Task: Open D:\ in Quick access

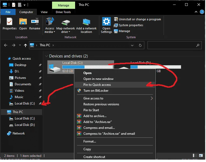Action: pos(17,71)
